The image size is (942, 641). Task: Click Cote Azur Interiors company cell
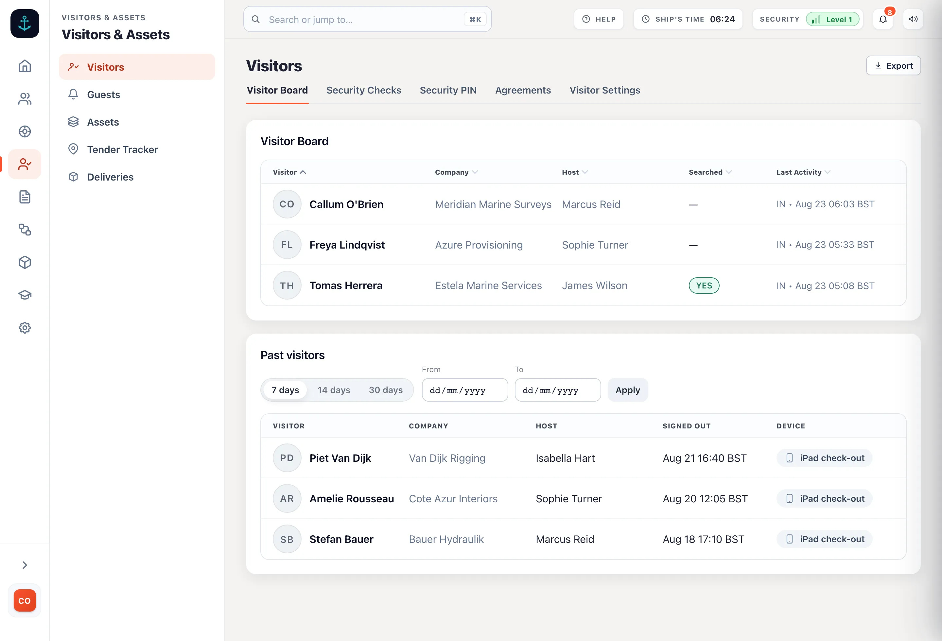[x=453, y=498]
